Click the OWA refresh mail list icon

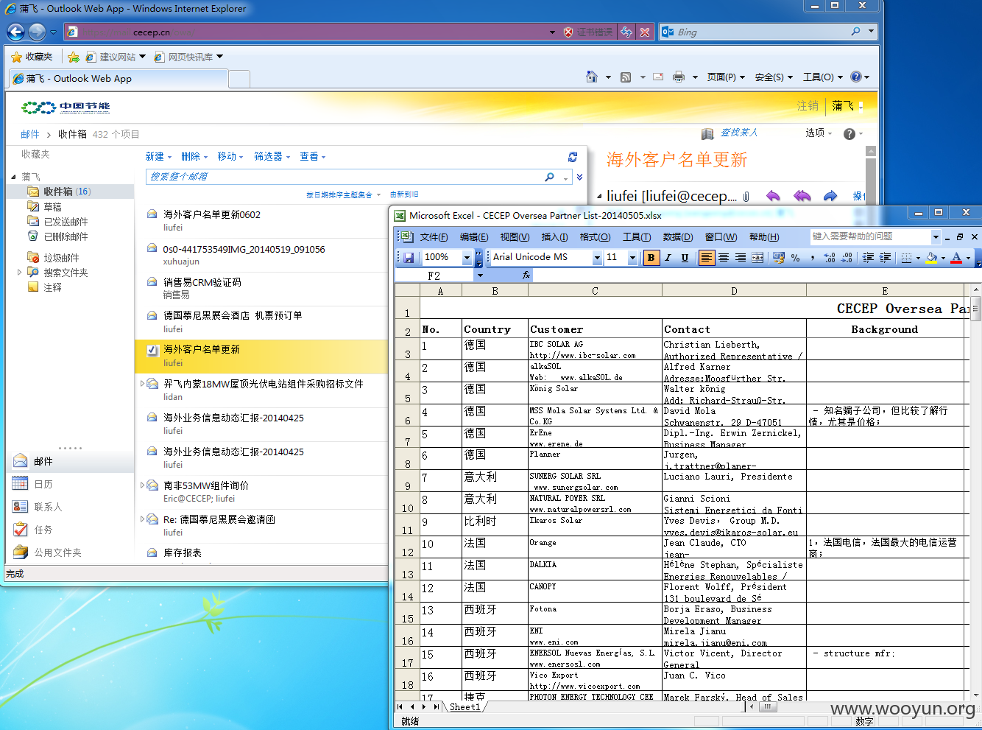(x=573, y=157)
